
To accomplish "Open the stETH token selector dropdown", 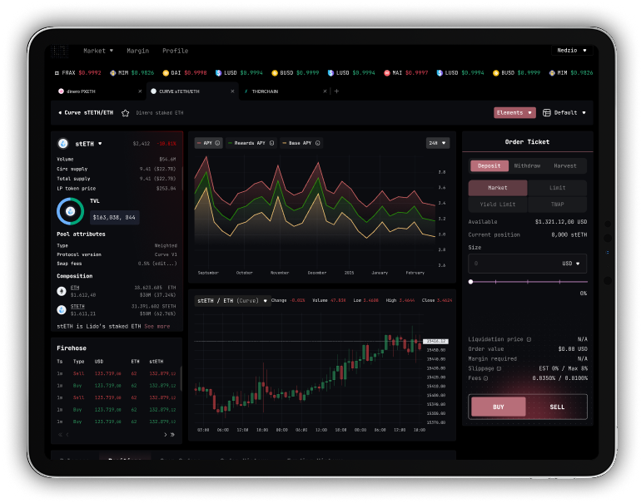I will 88,144.
